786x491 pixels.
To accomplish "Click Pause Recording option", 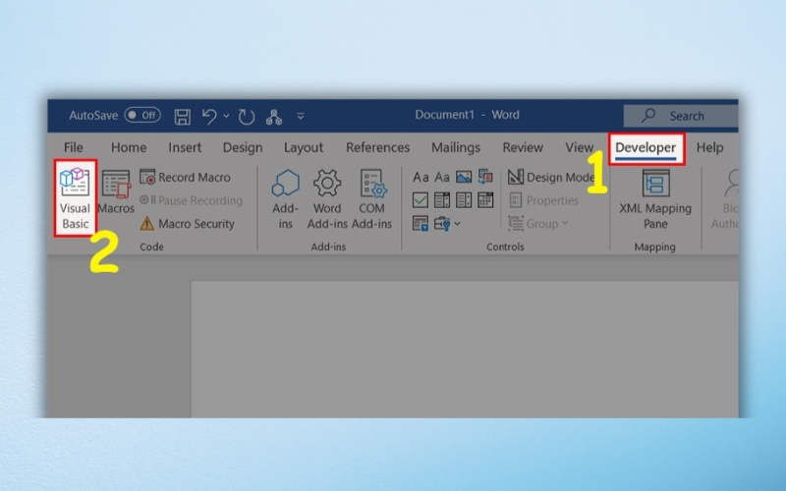I will pyautogui.click(x=191, y=200).
